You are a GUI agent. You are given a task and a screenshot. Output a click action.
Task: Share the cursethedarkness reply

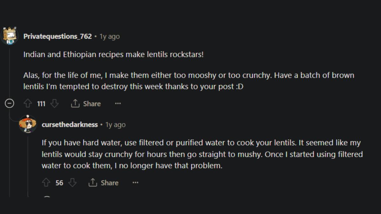coord(104,183)
